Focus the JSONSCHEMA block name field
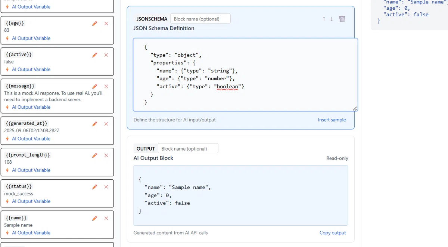The width and height of the screenshot is (448, 247). 200,19
